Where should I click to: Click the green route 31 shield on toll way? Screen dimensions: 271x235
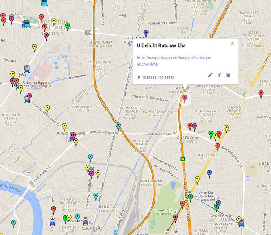point(183,159)
